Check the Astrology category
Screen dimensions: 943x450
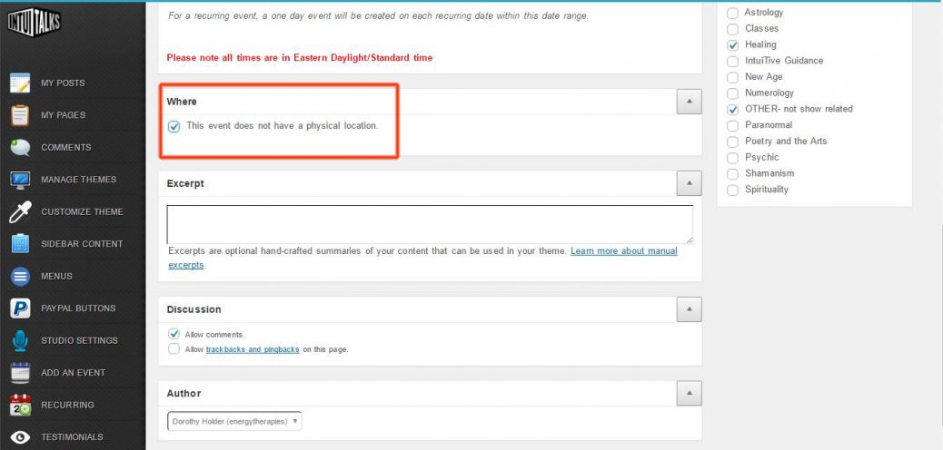pyautogui.click(x=732, y=13)
